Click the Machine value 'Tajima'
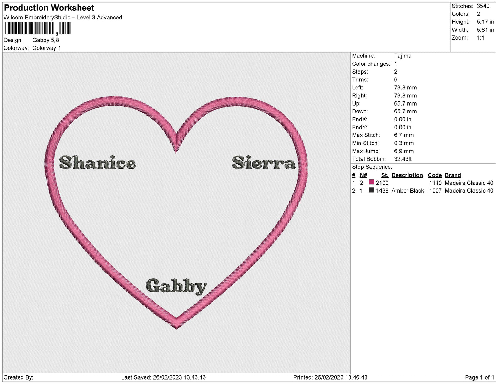Image resolution: width=498 pixels, height=384 pixels. (403, 56)
